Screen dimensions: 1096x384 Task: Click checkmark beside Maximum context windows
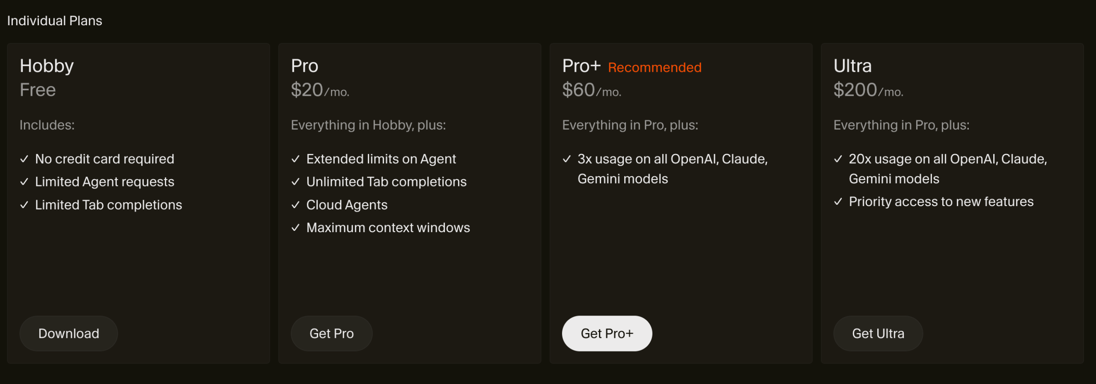pyautogui.click(x=295, y=227)
